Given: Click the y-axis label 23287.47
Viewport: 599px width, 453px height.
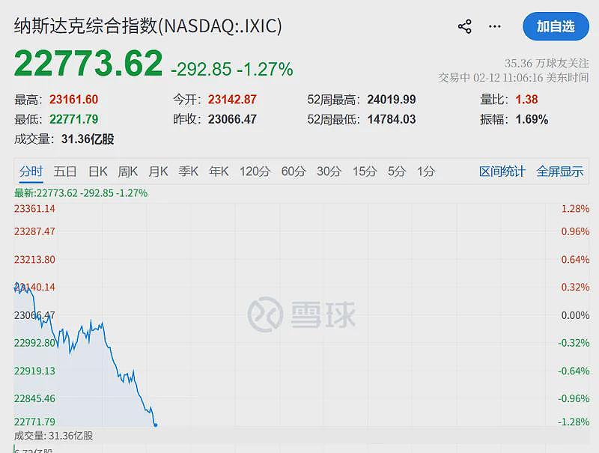Looking at the screenshot, I should [x=34, y=231].
